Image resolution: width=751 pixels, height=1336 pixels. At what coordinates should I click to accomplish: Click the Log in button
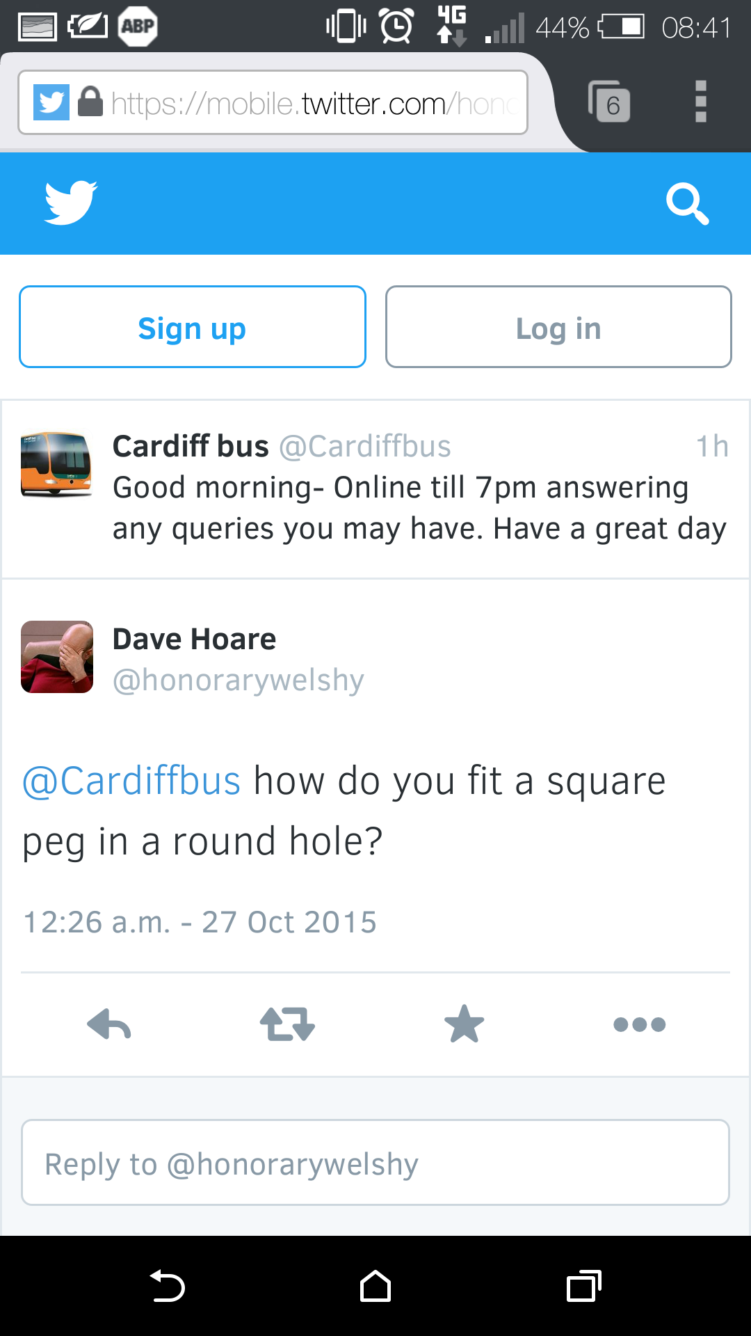click(x=558, y=326)
